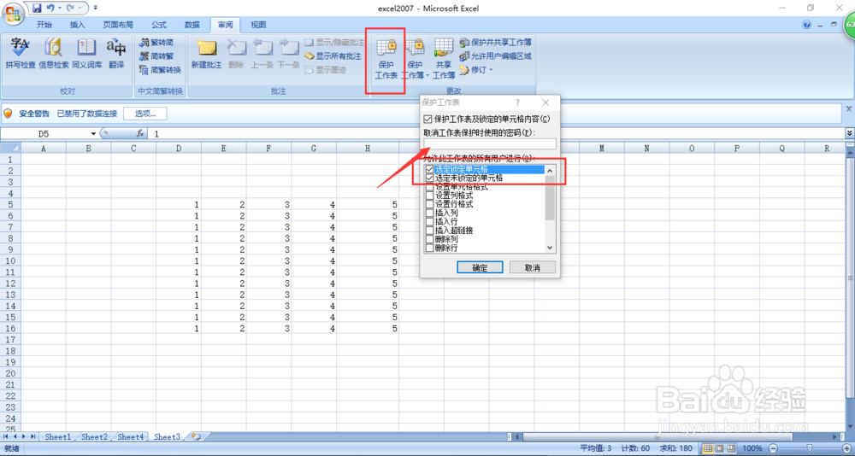
Task: Uncheck 选定锁定单元格 option
Action: click(430, 169)
